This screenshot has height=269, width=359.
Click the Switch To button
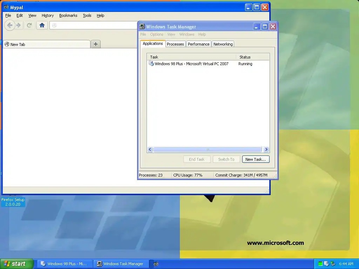point(226,159)
